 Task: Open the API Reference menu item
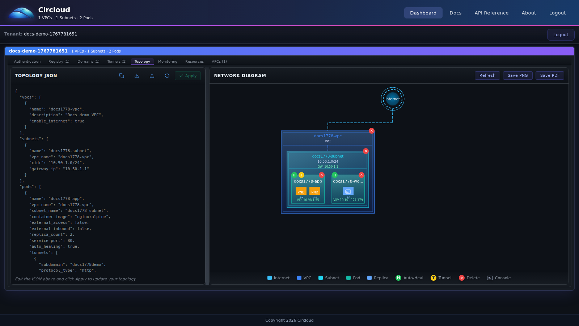point(491,13)
